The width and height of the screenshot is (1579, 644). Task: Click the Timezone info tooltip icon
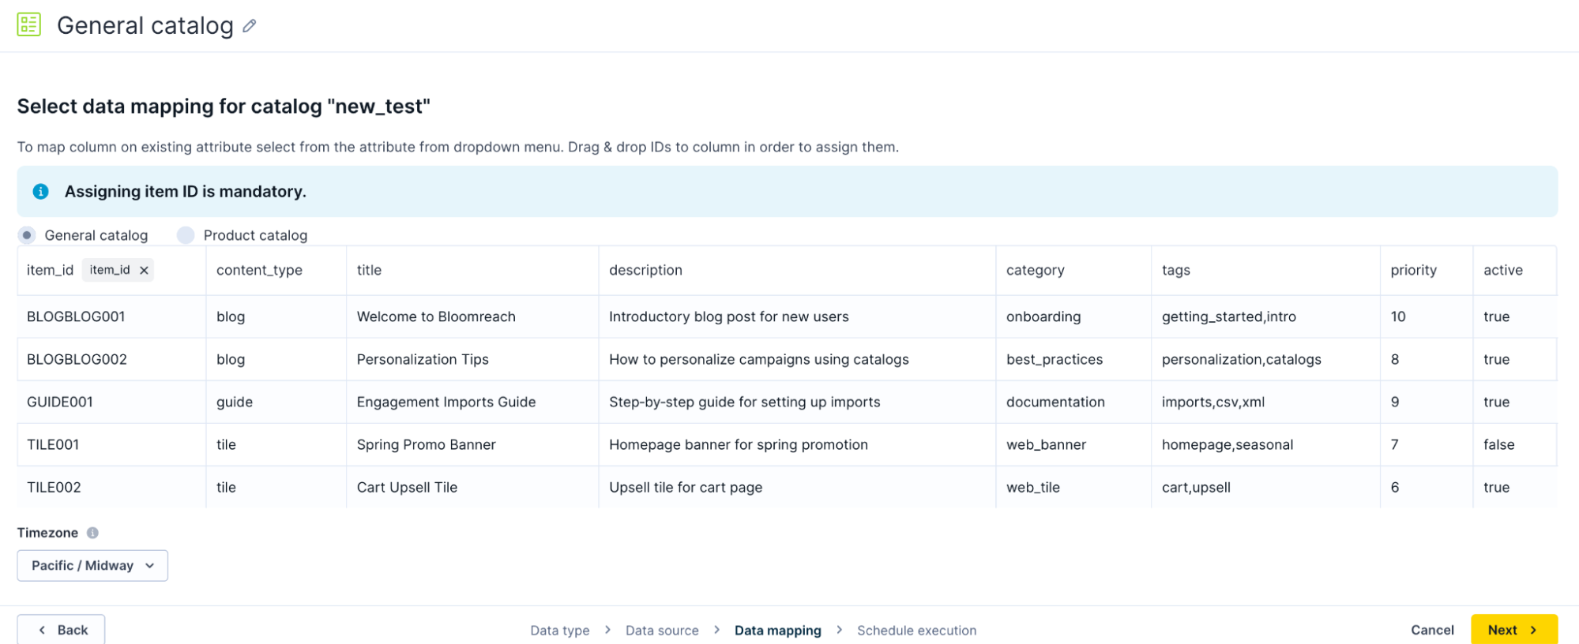coord(92,533)
